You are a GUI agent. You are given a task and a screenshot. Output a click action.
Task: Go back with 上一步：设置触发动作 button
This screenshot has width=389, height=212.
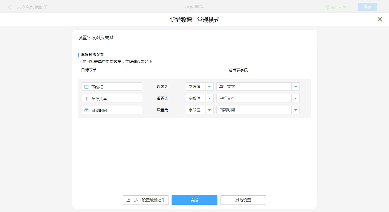pos(146,200)
